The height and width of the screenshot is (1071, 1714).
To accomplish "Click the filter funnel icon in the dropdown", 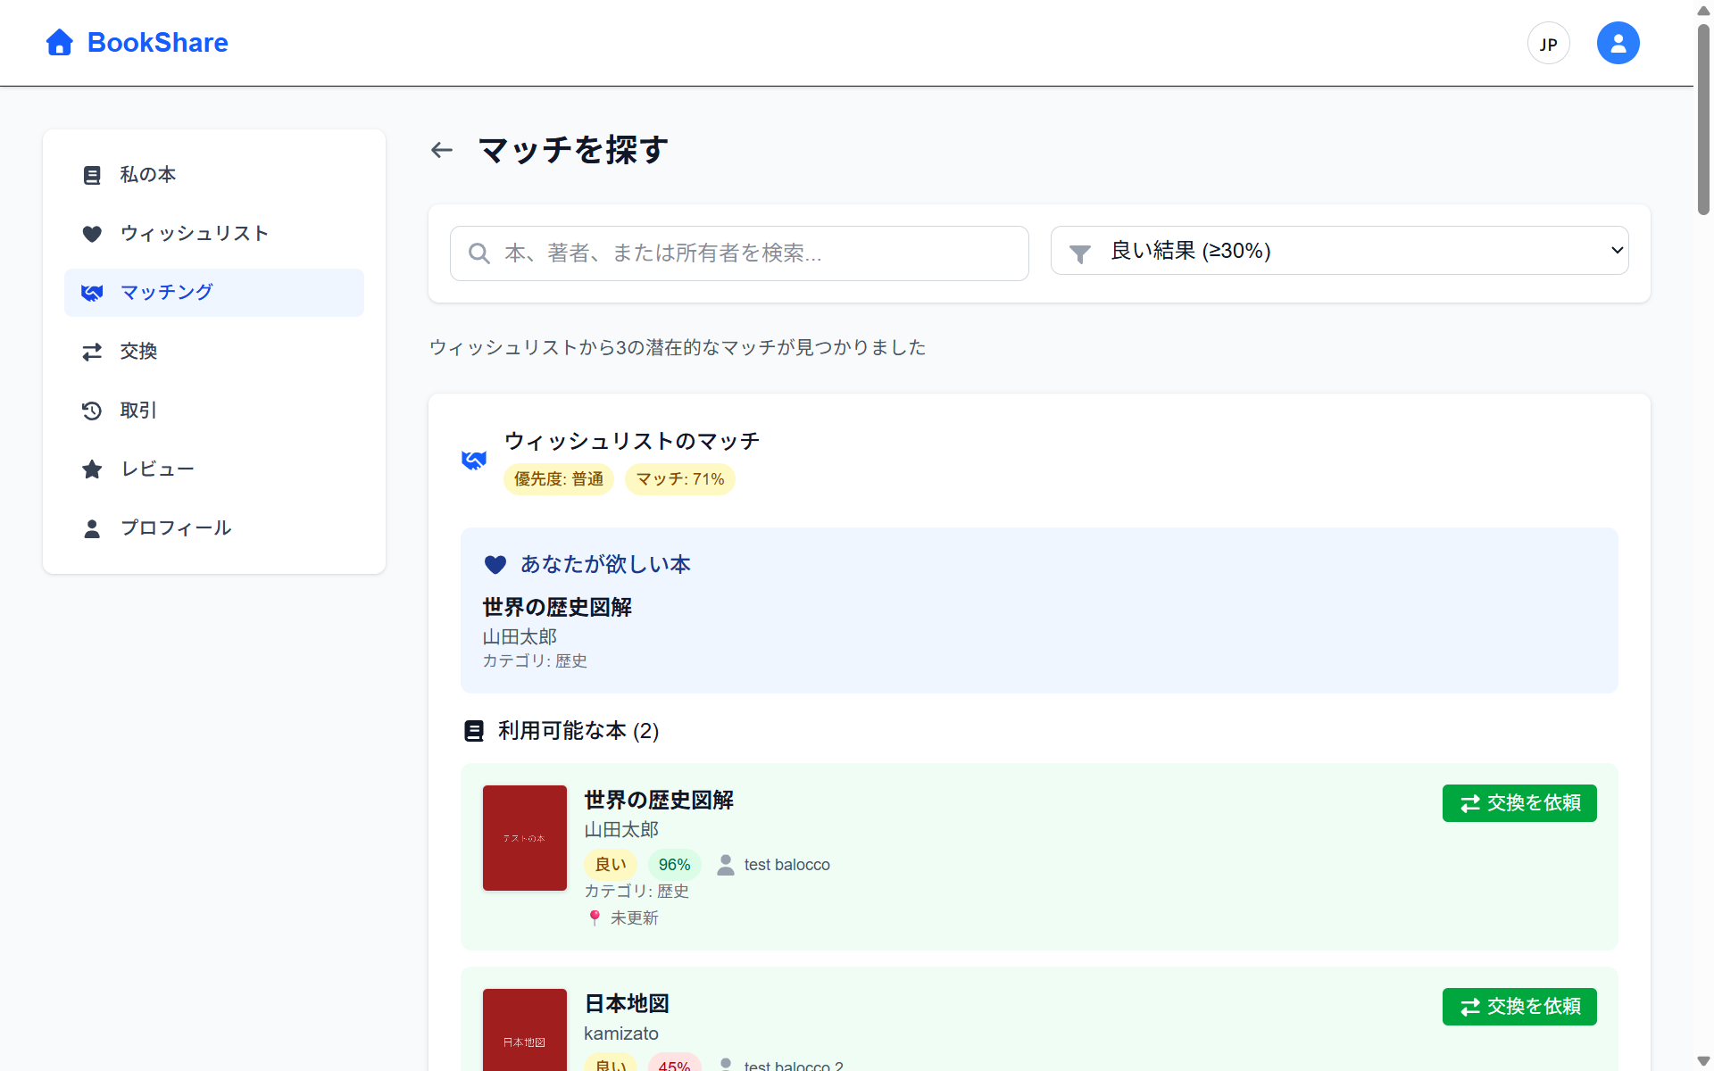I will 1080,253.
